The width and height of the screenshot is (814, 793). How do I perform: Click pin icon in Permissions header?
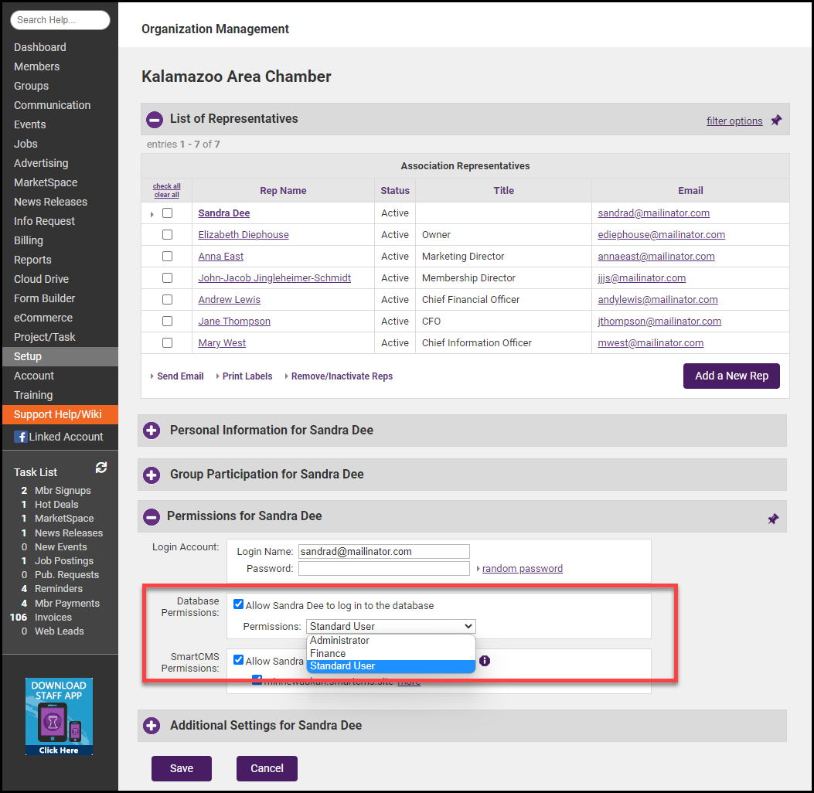pos(773,519)
